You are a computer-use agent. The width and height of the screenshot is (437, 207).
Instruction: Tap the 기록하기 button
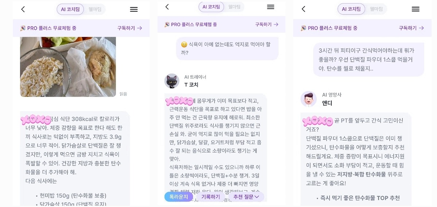210,197
